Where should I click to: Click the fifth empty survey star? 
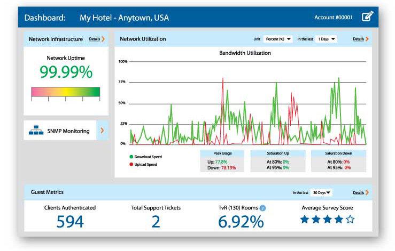pyautogui.click(x=350, y=219)
